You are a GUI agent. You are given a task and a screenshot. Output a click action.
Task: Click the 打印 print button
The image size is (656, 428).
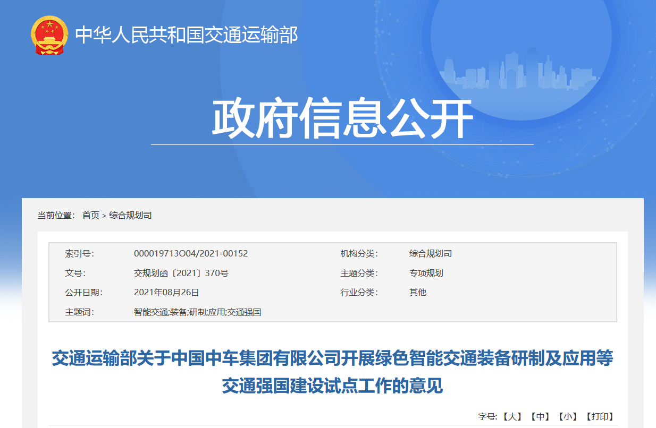click(599, 417)
